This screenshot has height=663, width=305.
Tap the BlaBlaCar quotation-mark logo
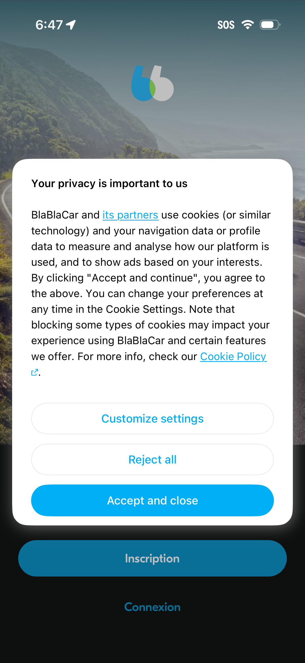pos(152,83)
